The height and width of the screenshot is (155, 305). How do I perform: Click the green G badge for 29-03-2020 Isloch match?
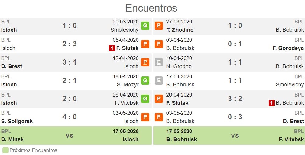[x=145, y=26]
